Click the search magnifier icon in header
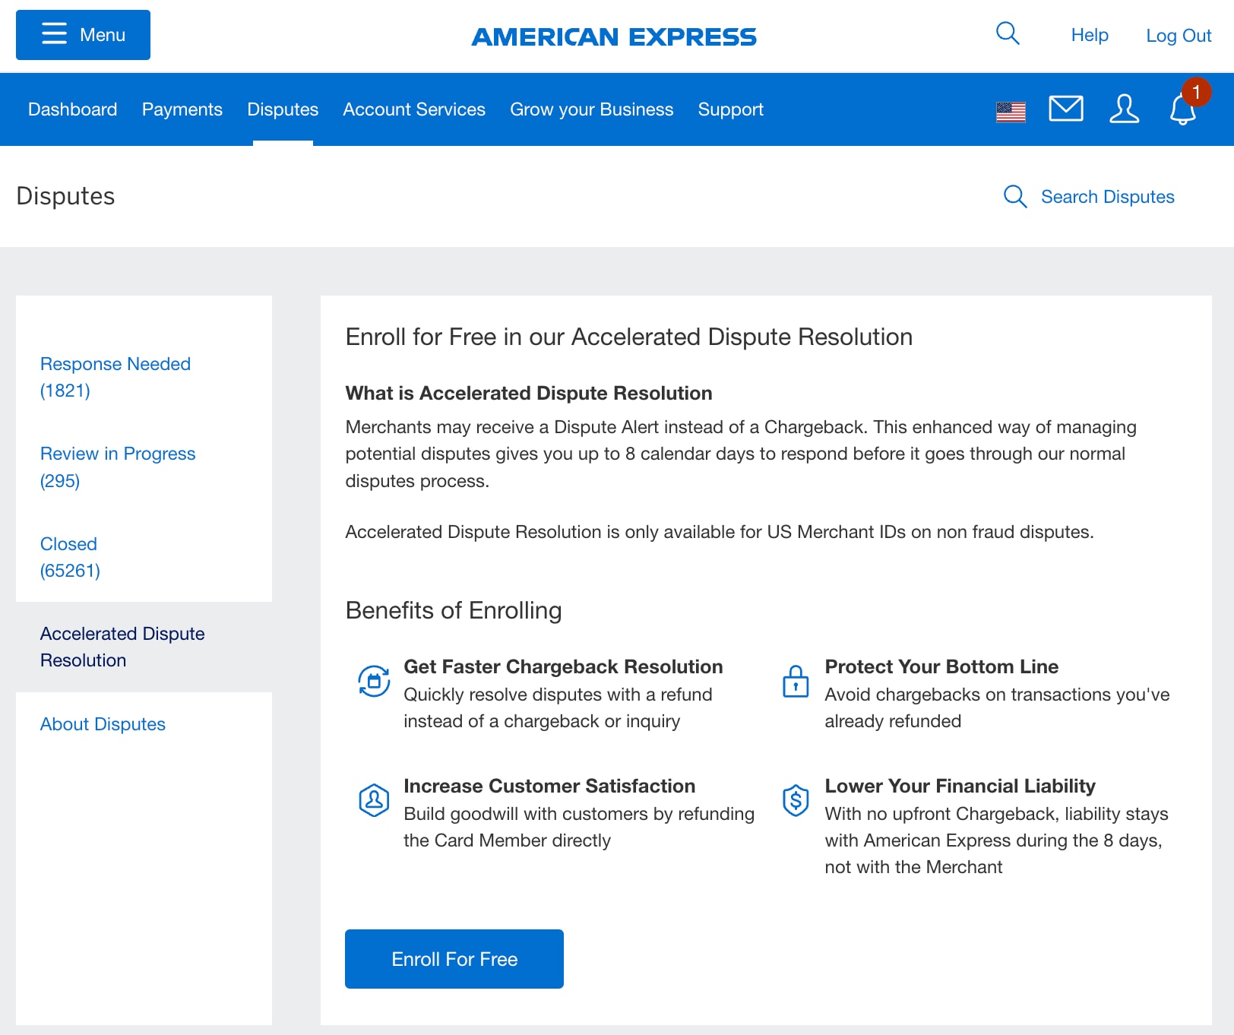The height and width of the screenshot is (1035, 1234). [x=1008, y=33]
